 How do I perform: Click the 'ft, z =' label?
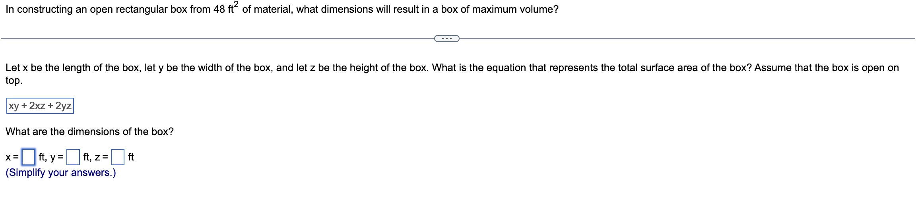[x=95, y=157]
